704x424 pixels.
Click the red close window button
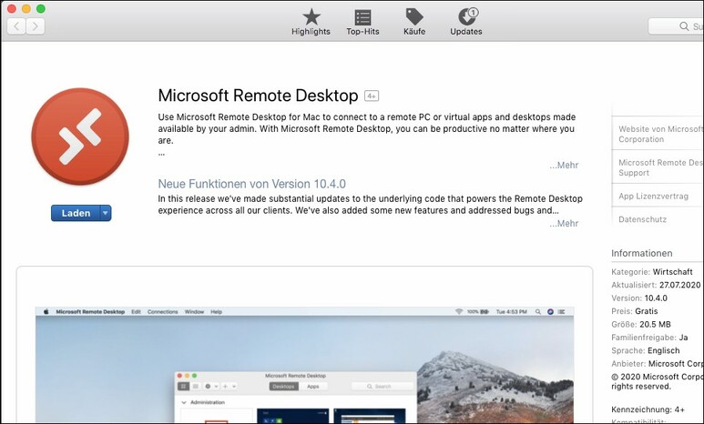pos(12,8)
